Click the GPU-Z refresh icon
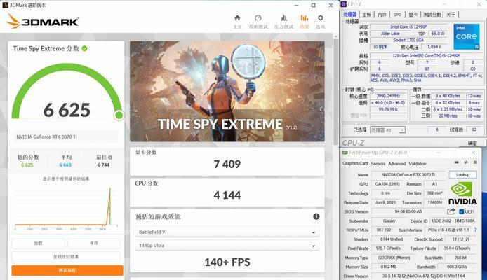Image resolution: width=487 pixels, height=280 pixels. tap(466, 162)
